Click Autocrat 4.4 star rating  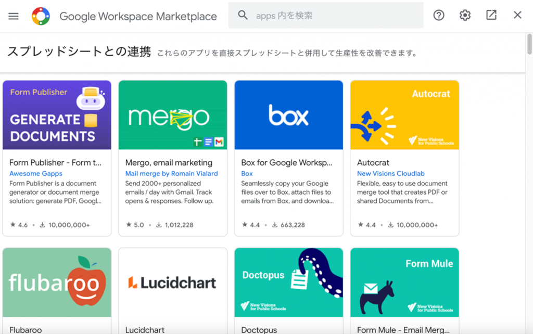coord(367,225)
